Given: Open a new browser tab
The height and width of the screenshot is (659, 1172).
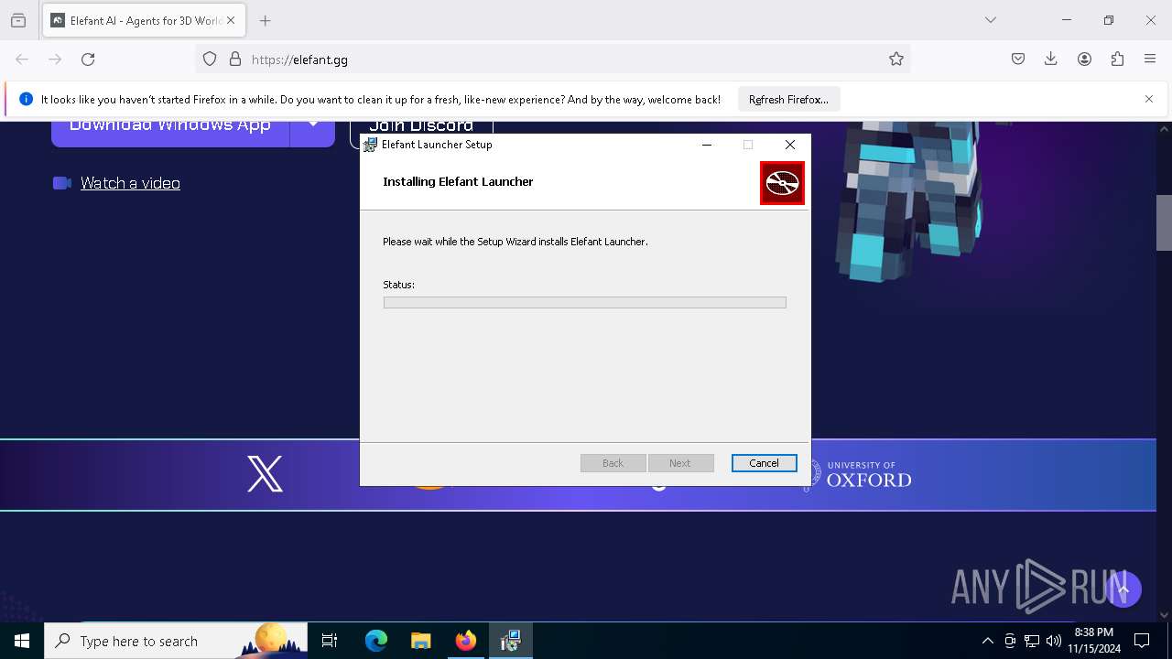Looking at the screenshot, I should click(265, 20).
